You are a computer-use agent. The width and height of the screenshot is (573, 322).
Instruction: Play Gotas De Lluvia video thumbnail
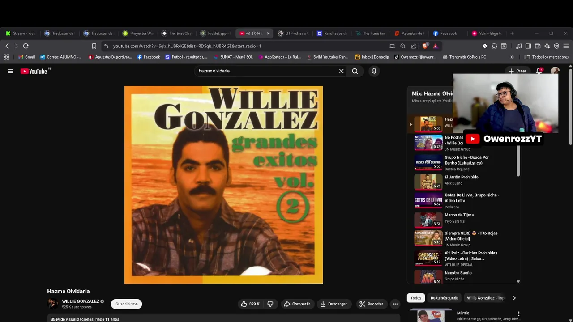tap(428, 201)
